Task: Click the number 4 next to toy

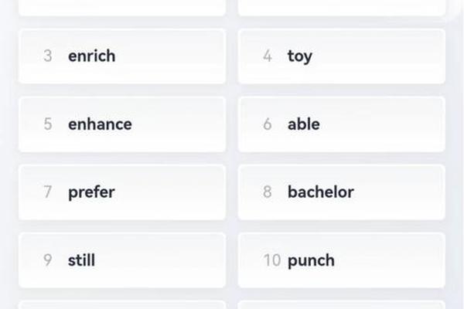Action: pos(268,56)
